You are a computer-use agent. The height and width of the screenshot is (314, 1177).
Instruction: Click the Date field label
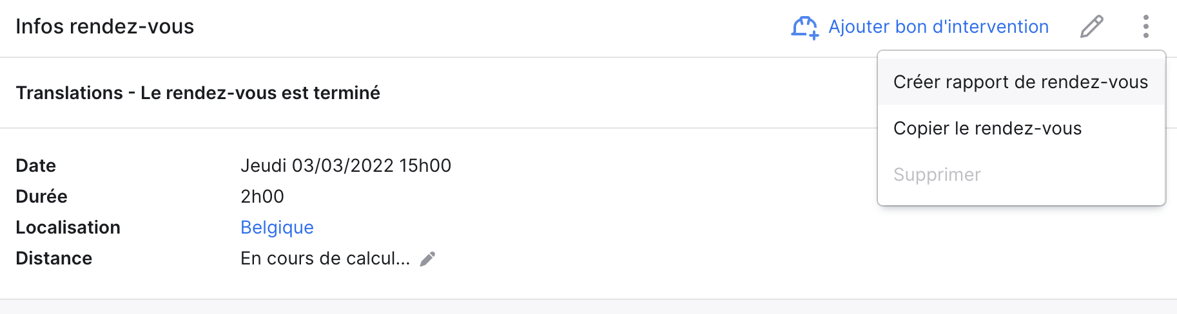tap(36, 165)
